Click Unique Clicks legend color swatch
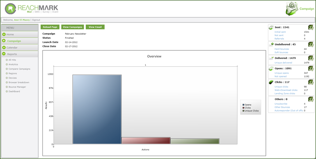316x159 pixels. pyautogui.click(x=243, y=111)
